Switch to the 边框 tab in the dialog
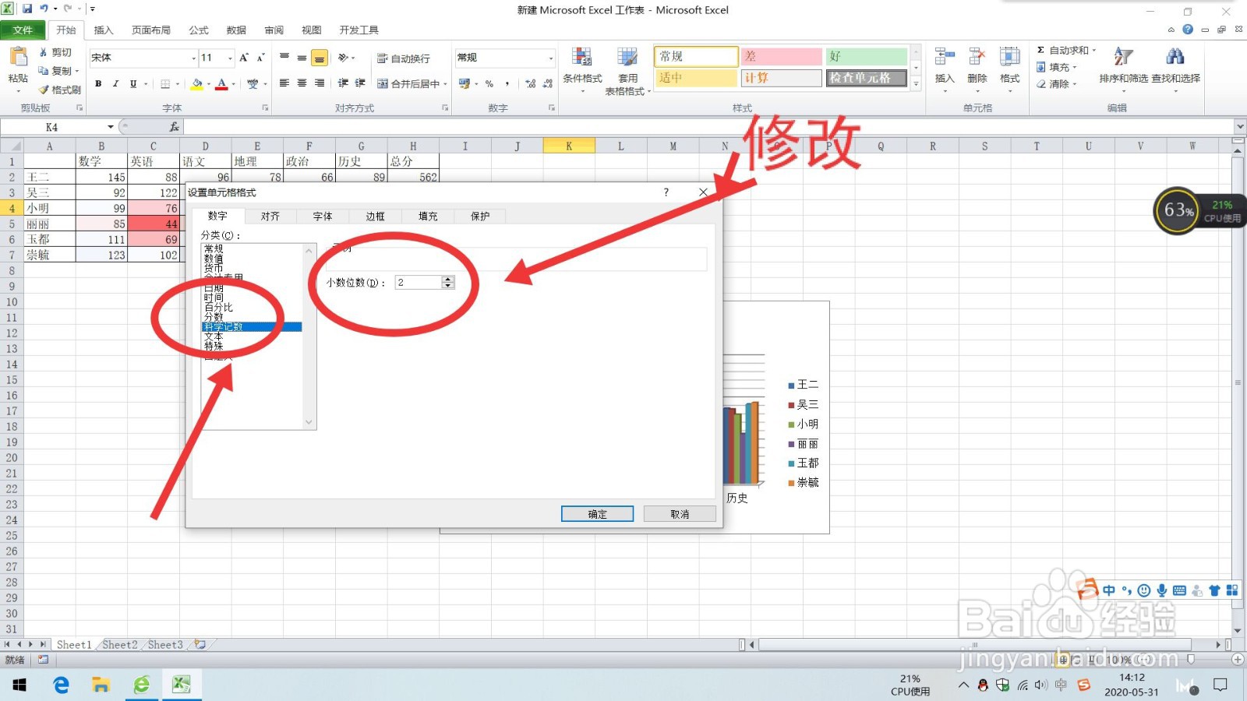This screenshot has width=1247, height=701. 374,216
